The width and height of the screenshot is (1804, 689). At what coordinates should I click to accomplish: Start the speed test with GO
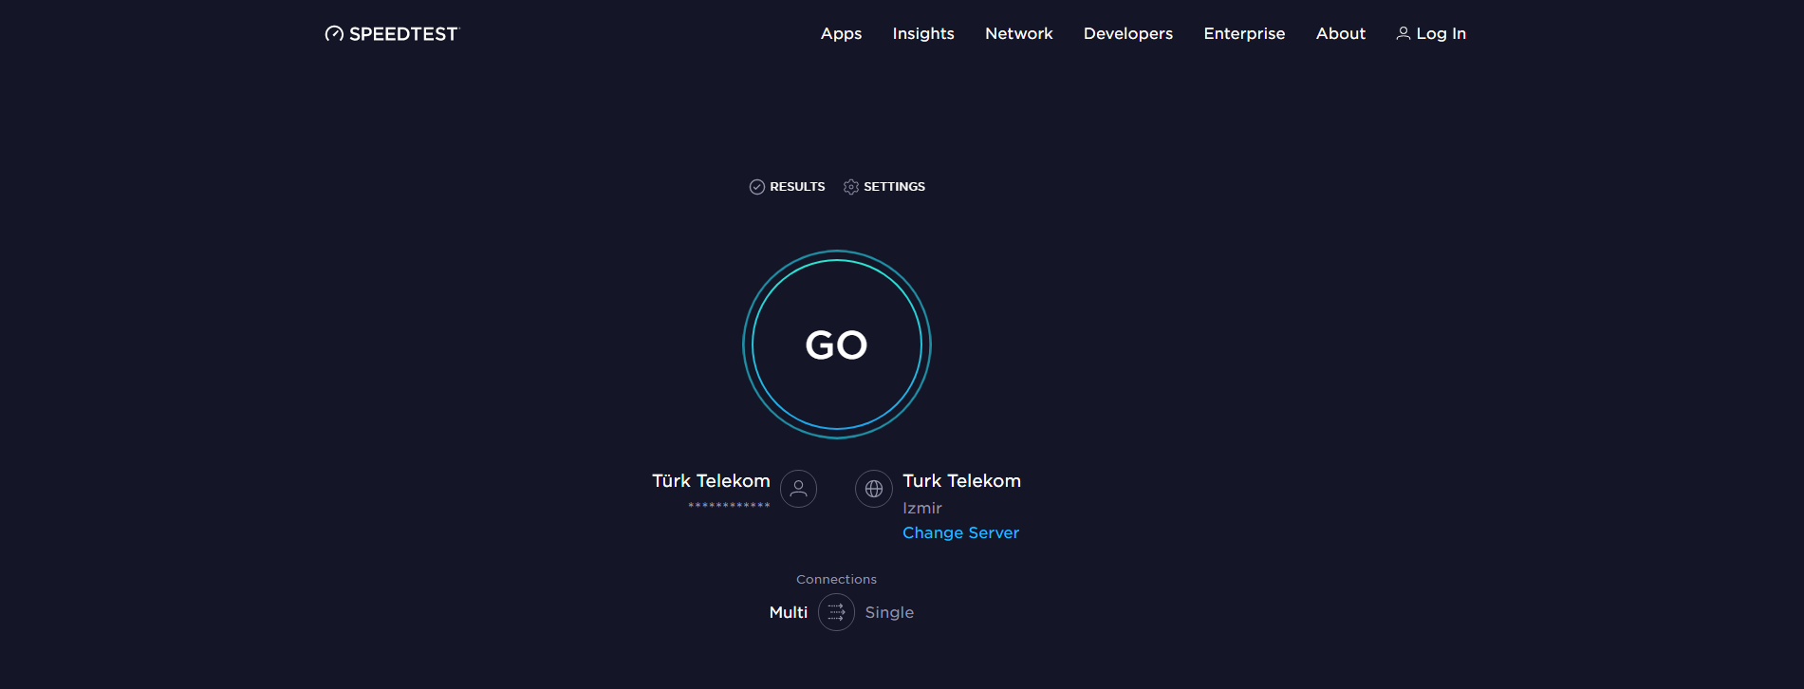837,344
